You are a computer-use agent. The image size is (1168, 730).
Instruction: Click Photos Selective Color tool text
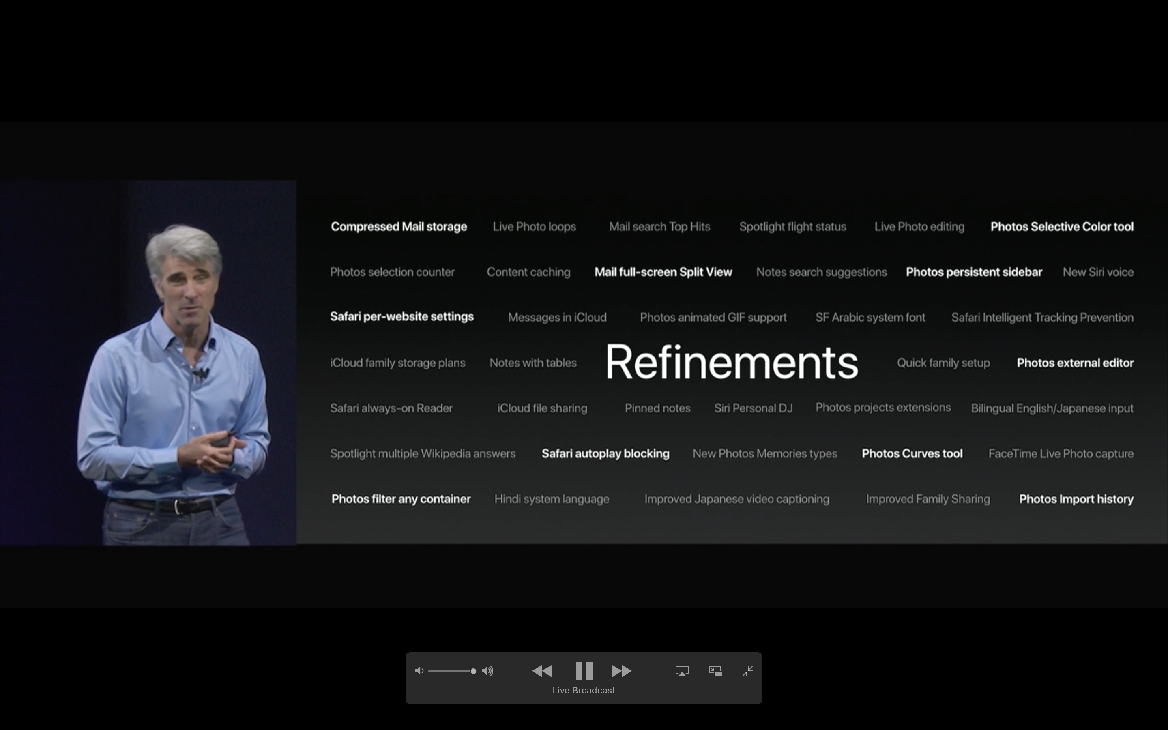click(1062, 226)
